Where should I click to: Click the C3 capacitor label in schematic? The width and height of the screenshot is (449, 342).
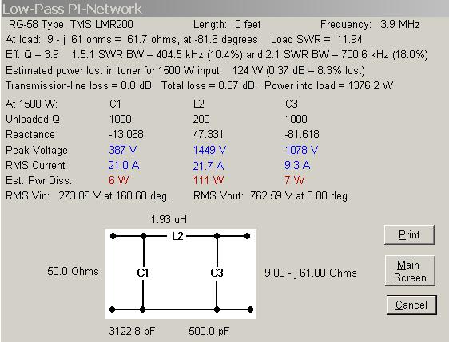click(217, 273)
